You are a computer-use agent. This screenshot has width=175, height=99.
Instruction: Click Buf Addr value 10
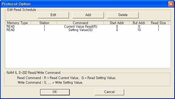point(139,30)
